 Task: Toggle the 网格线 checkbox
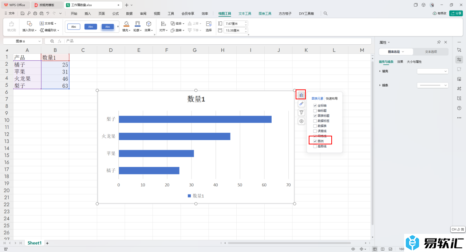(x=315, y=136)
